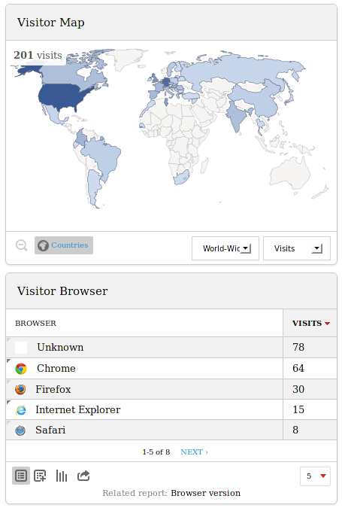
Task: Click the zoom out magnifier icon
Action: (x=22, y=245)
